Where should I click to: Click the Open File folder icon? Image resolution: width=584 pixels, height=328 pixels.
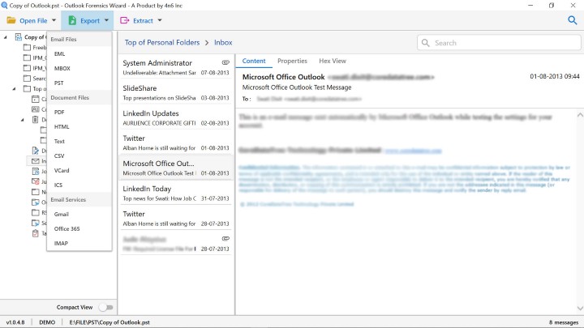tap(11, 20)
